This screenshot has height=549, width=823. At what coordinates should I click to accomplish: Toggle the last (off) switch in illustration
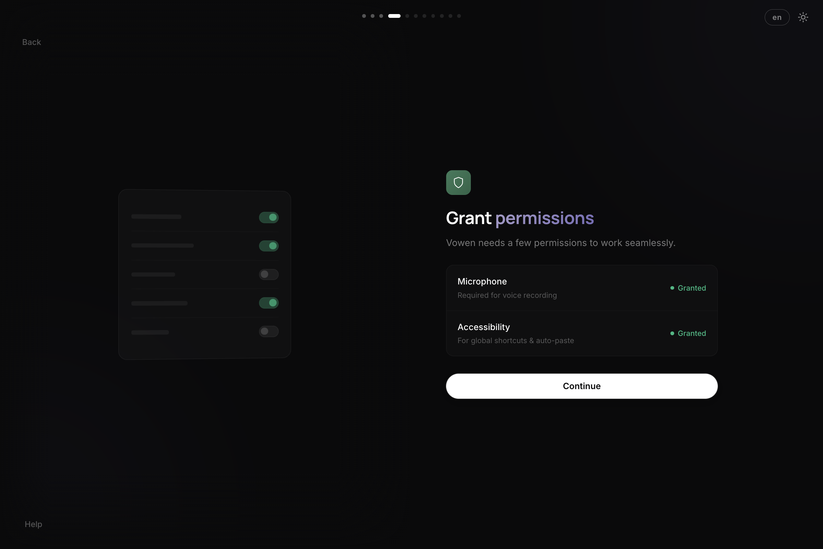269,331
